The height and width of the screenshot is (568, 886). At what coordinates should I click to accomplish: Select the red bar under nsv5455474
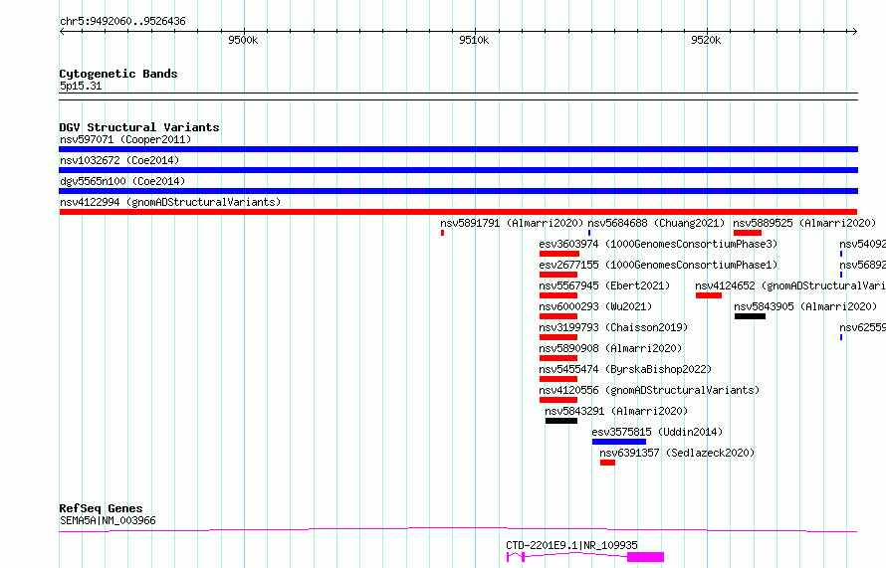coord(558,379)
